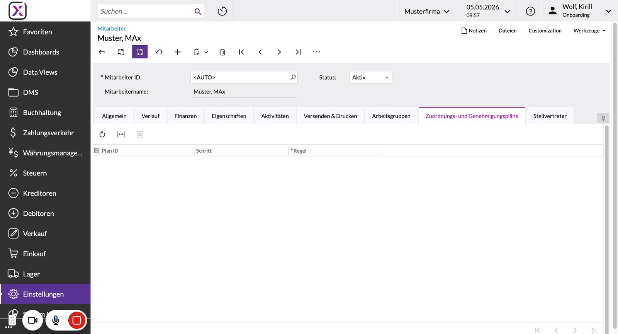Open Buchhaltung in the sidebar
The height and width of the screenshot is (334, 618).
pyautogui.click(x=45, y=112)
